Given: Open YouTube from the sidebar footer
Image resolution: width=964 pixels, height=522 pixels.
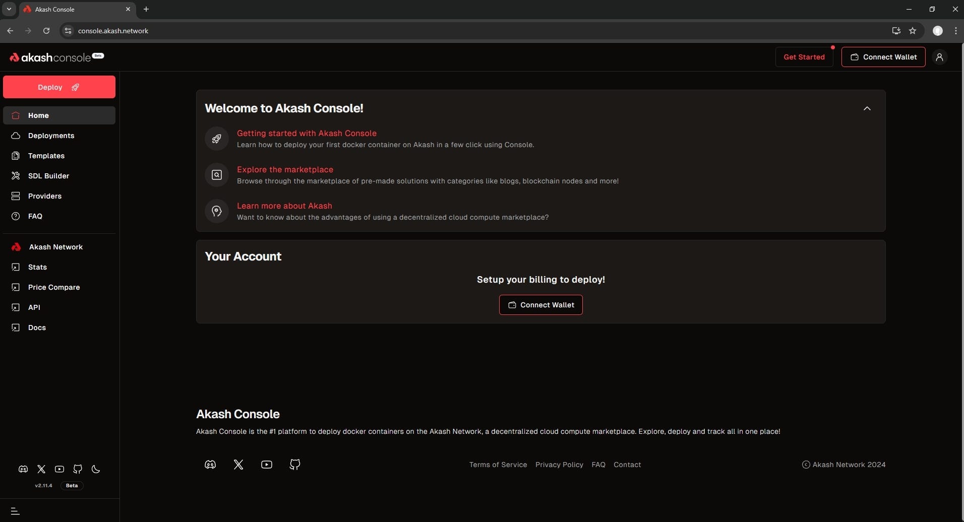Looking at the screenshot, I should point(59,469).
